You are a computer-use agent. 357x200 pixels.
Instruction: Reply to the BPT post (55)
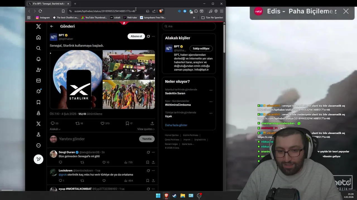point(54,123)
